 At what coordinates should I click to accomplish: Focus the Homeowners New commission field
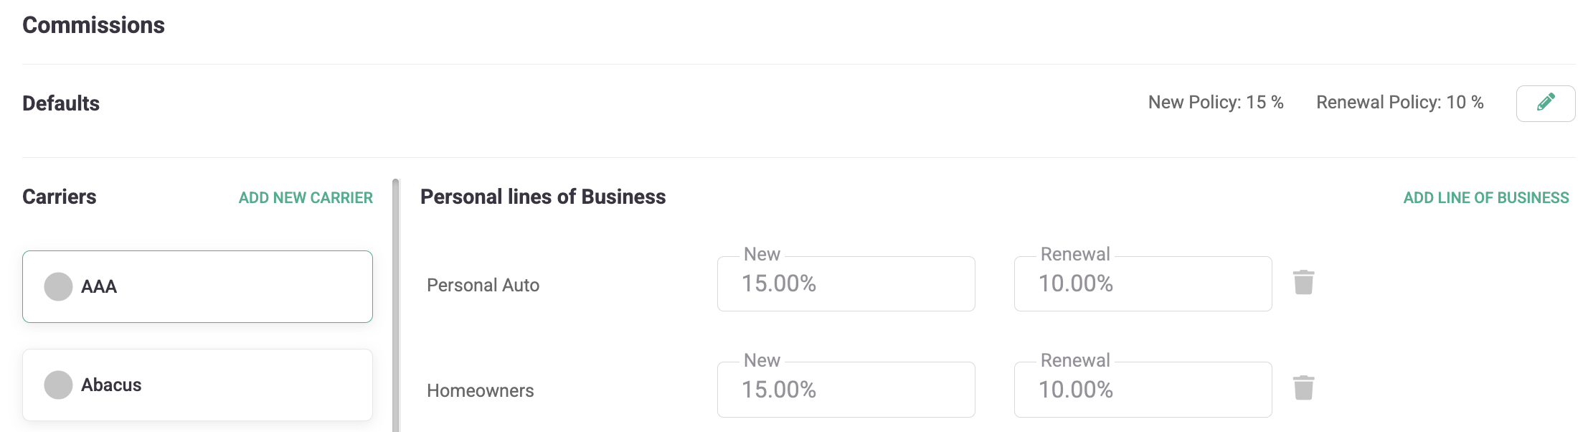click(846, 390)
